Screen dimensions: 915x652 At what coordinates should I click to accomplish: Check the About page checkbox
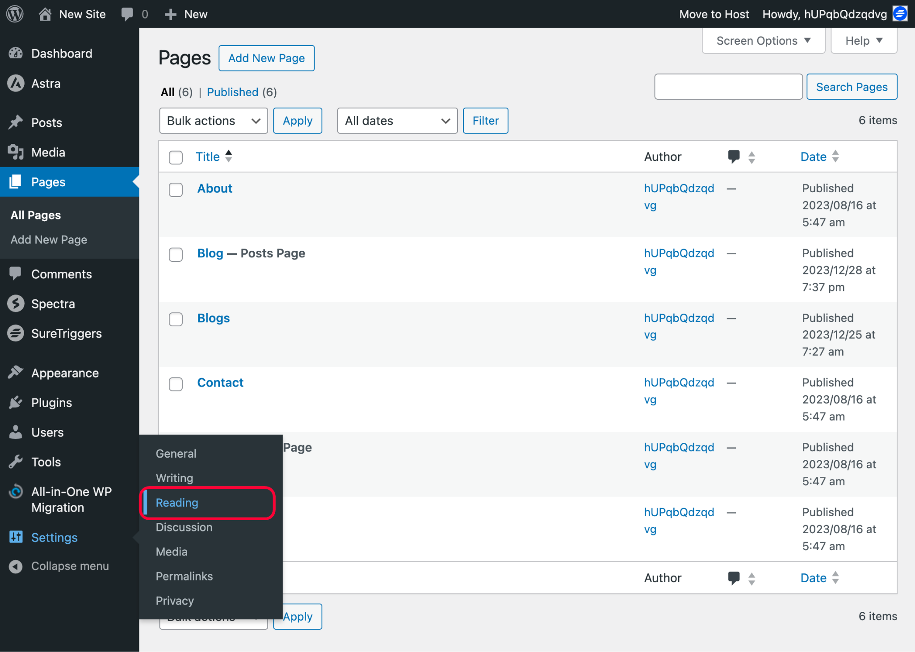[176, 189]
